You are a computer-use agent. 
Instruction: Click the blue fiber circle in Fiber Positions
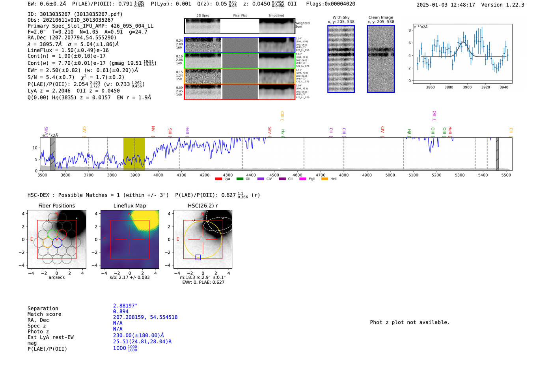click(x=57, y=243)
